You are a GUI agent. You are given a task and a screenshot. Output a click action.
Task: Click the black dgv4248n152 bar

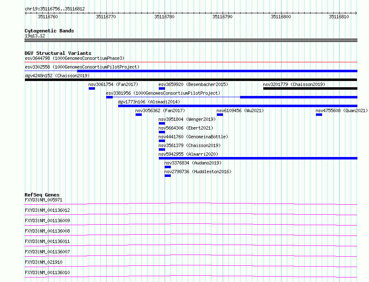pos(191,80)
